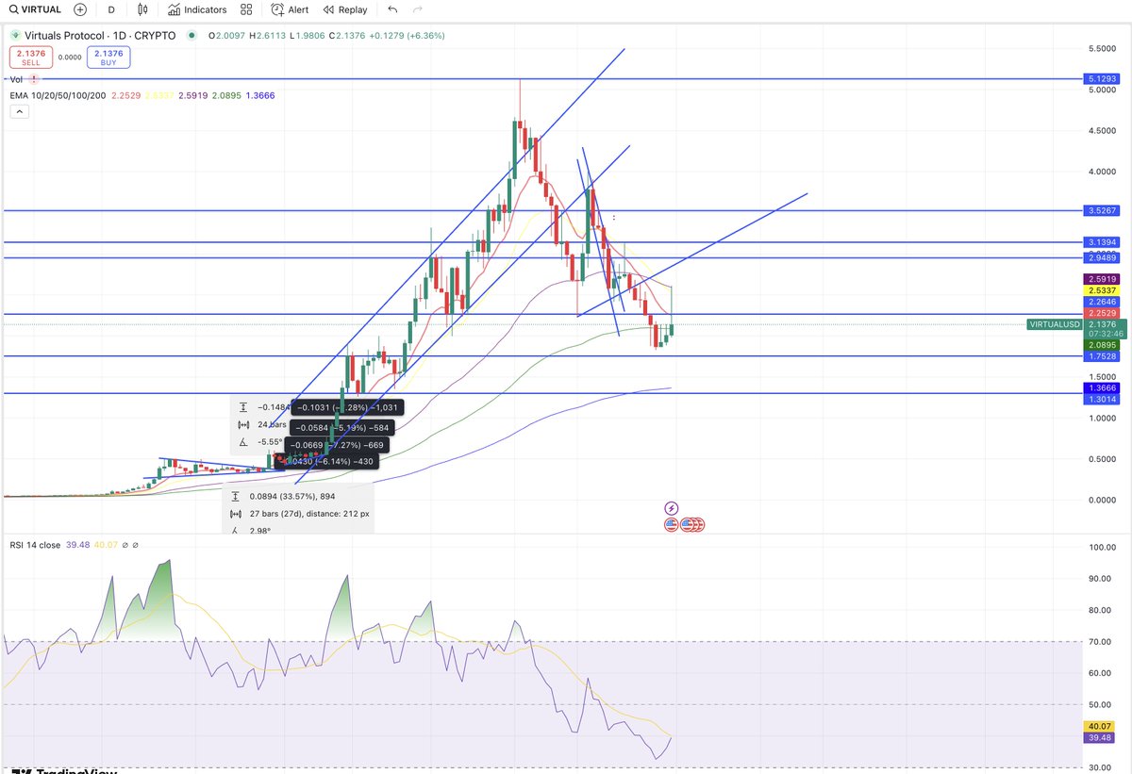Click the add symbol plus icon
The width and height of the screenshot is (1132, 774).
(x=80, y=9)
